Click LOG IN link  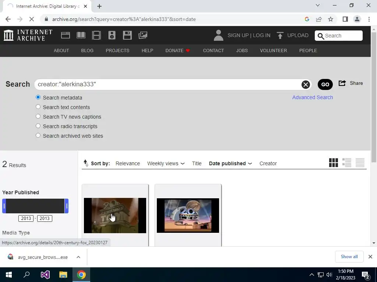click(x=262, y=36)
